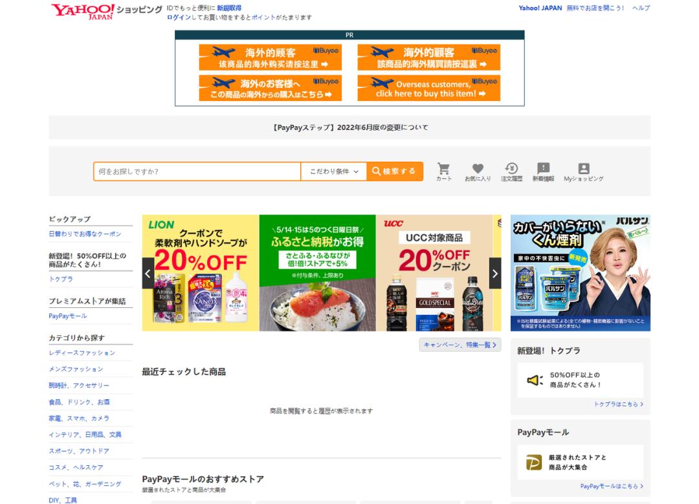The height and width of the screenshot is (504, 699).
Task: Click the PayPayモールはこちら link
Action: pyautogui.click(x=612, y=486)
